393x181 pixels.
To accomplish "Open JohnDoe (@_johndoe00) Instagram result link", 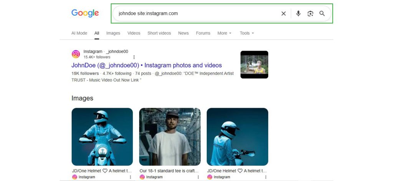I will pos(147,65).
